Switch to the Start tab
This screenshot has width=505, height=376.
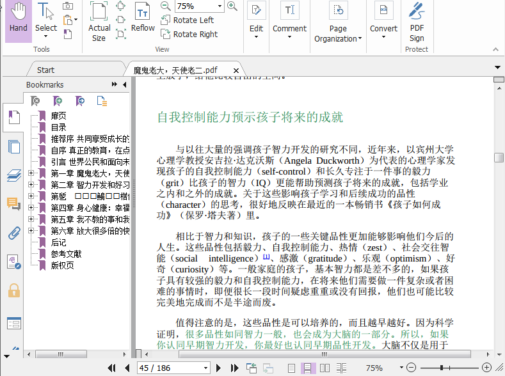[x=46, y=70]
